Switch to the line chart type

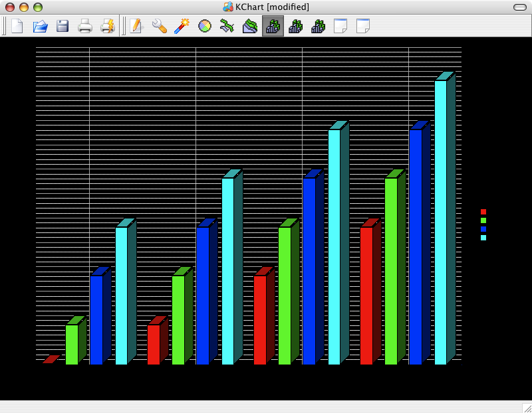227,26
